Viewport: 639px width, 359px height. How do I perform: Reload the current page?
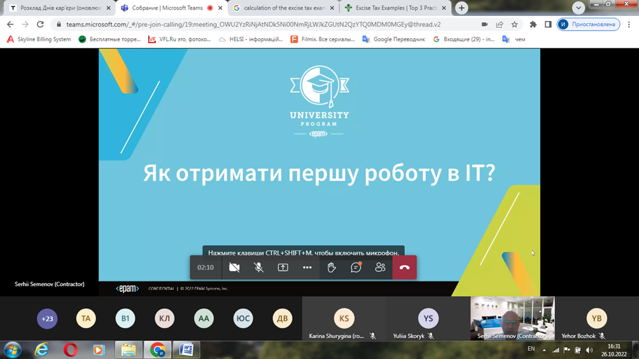click(x=40, y=24)
